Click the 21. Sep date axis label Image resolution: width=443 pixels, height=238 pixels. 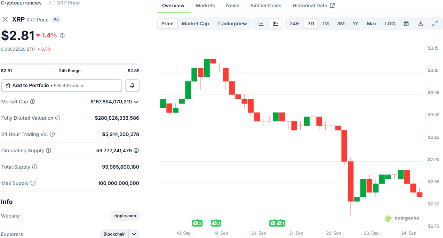coord(296,233)
